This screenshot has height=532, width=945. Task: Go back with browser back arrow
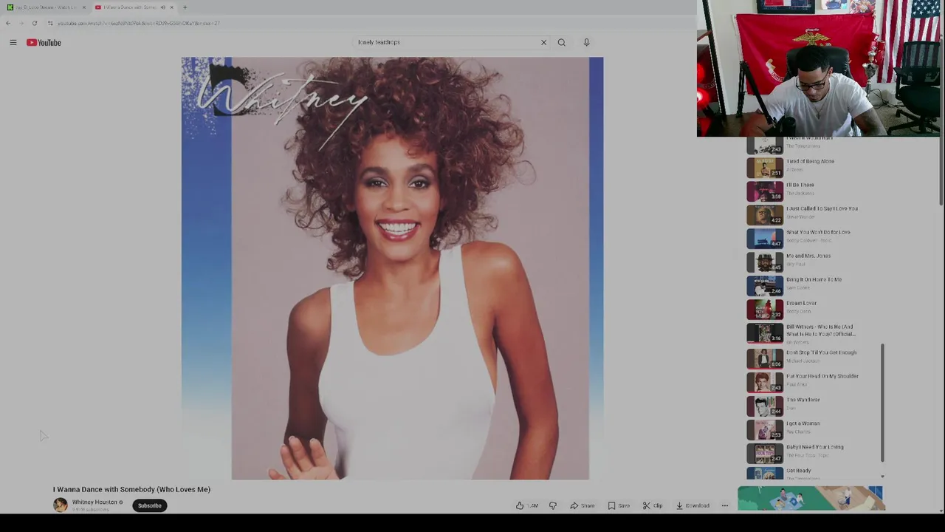point(8,23)
